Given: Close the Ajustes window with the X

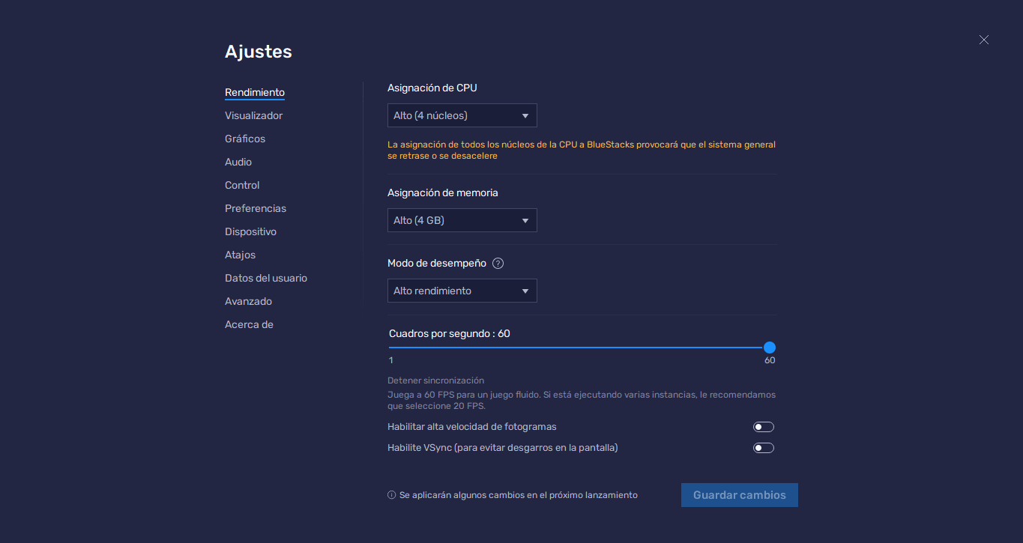Looking at the screenshot, I should click(984, 40).
